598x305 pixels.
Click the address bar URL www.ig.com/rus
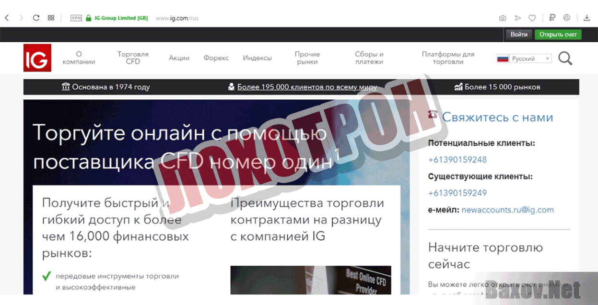[x=177, y=18]
